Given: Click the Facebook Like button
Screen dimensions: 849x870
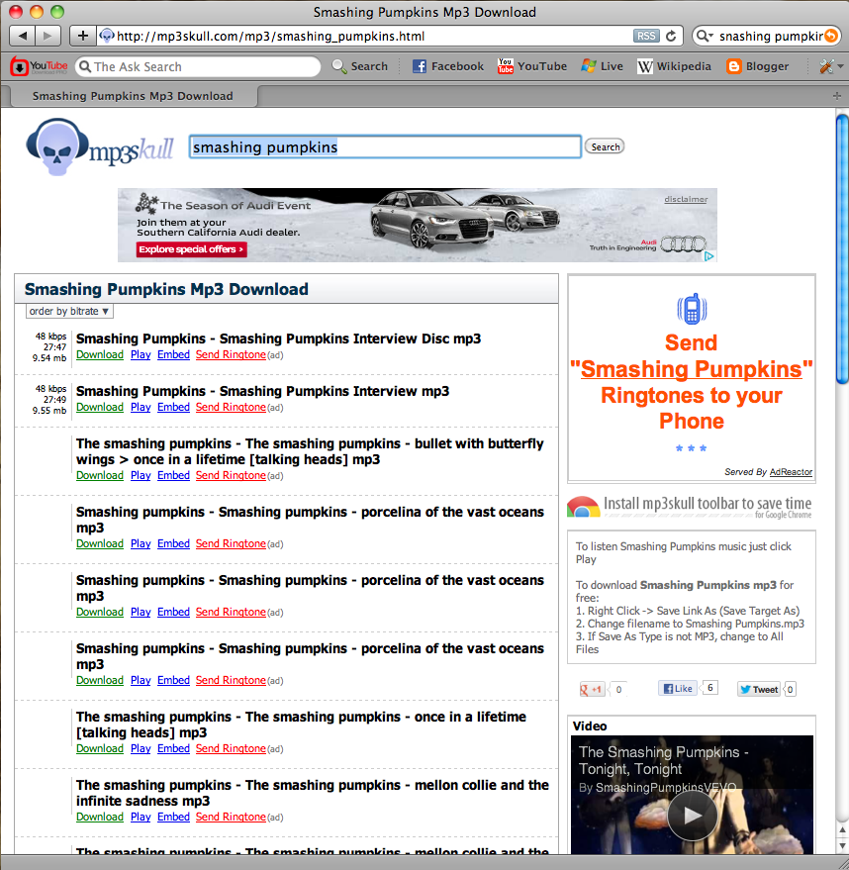Looking at the screenshot, I should click(678, 689).
